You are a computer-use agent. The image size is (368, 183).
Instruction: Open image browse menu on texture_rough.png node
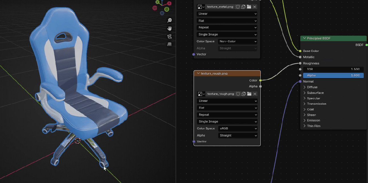coord(201,94)
